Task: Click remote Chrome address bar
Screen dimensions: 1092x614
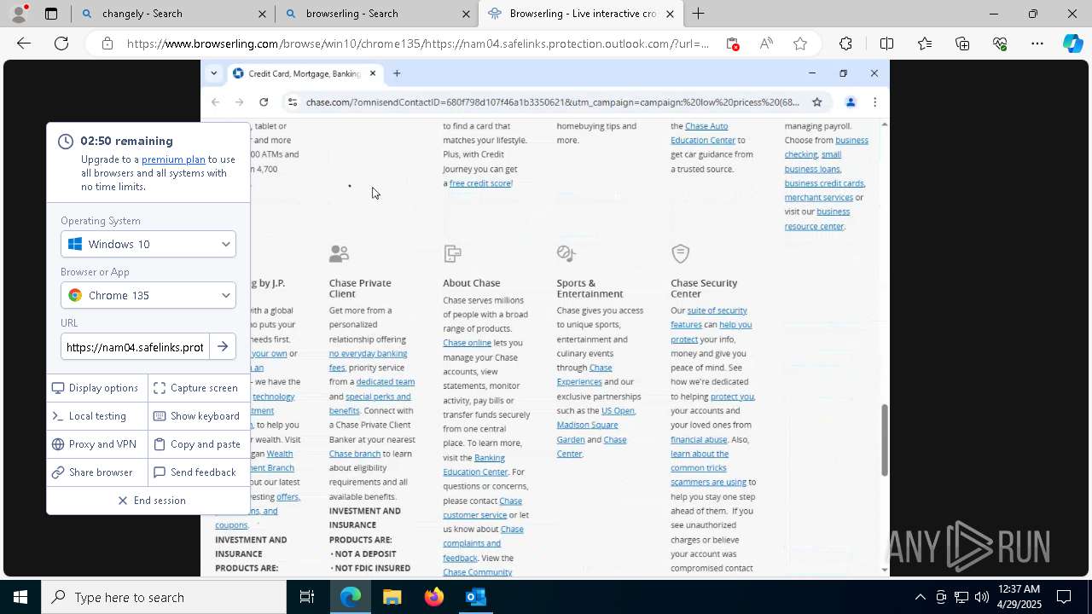Action: click(x=553, y=102)
